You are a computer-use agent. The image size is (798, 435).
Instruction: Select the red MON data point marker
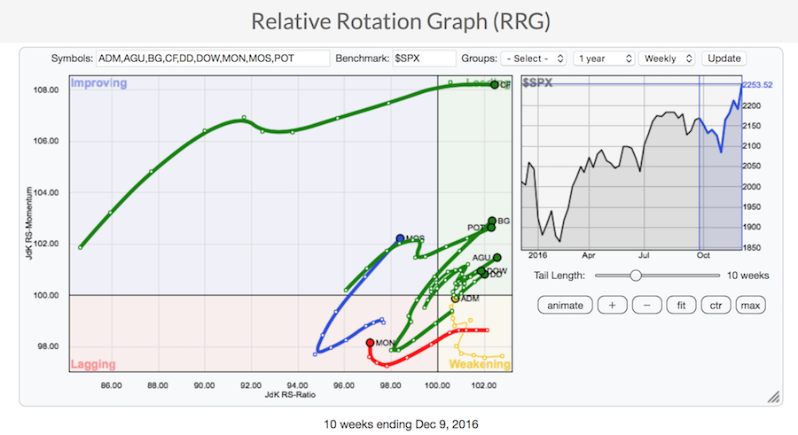(370, 343)
